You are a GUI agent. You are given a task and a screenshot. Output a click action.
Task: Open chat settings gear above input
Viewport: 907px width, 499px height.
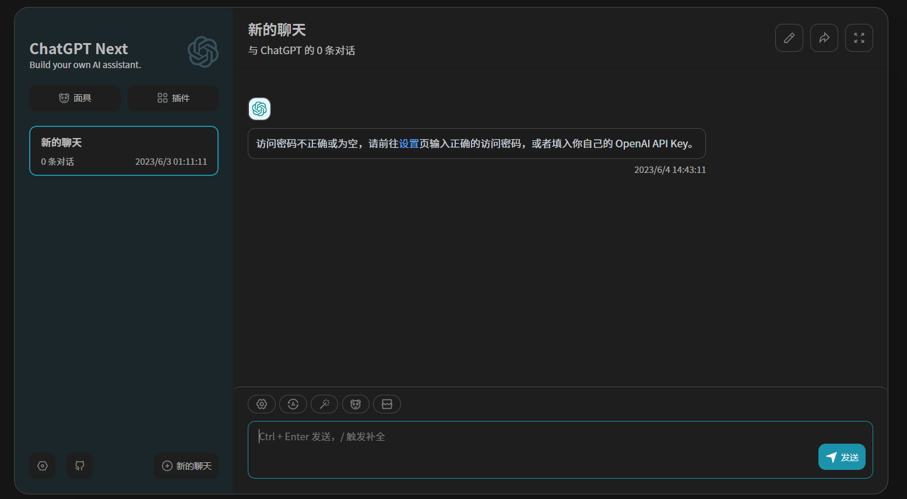coord(262,404)
